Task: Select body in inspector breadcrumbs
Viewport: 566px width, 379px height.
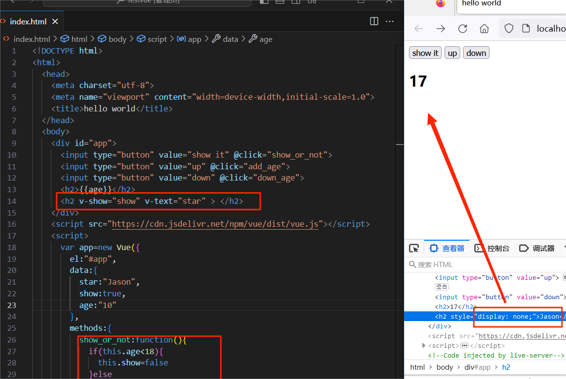Action: click(x=444, y=367)
